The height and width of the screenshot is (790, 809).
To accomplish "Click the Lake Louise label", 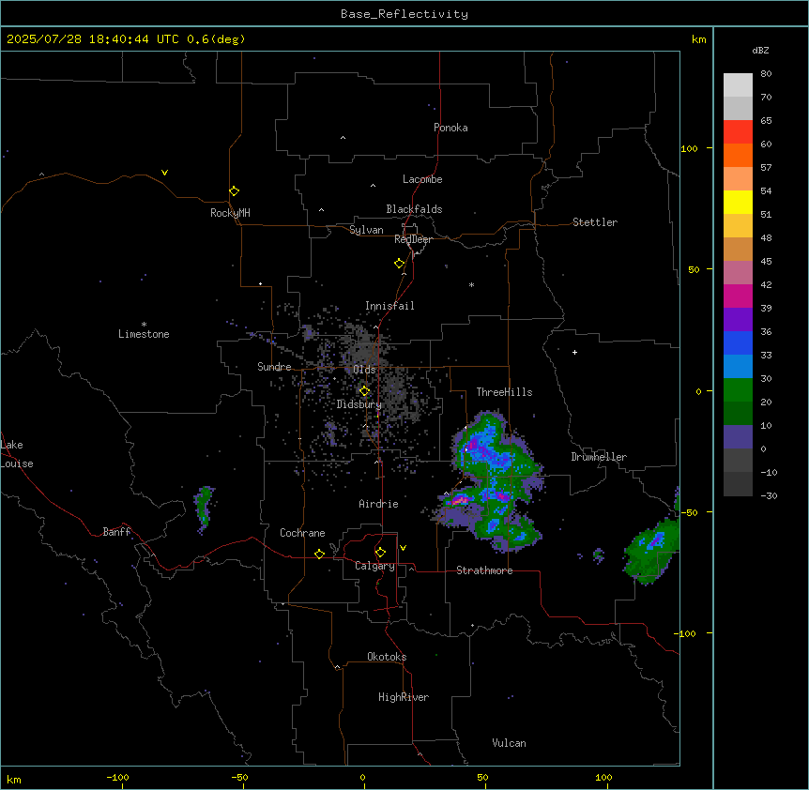I will pyautogui.click(x=17, y=454).
